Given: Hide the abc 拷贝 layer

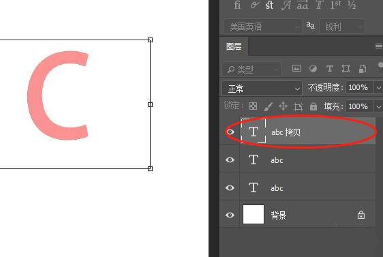Looking at the screenshot, I should pos(230,132).
